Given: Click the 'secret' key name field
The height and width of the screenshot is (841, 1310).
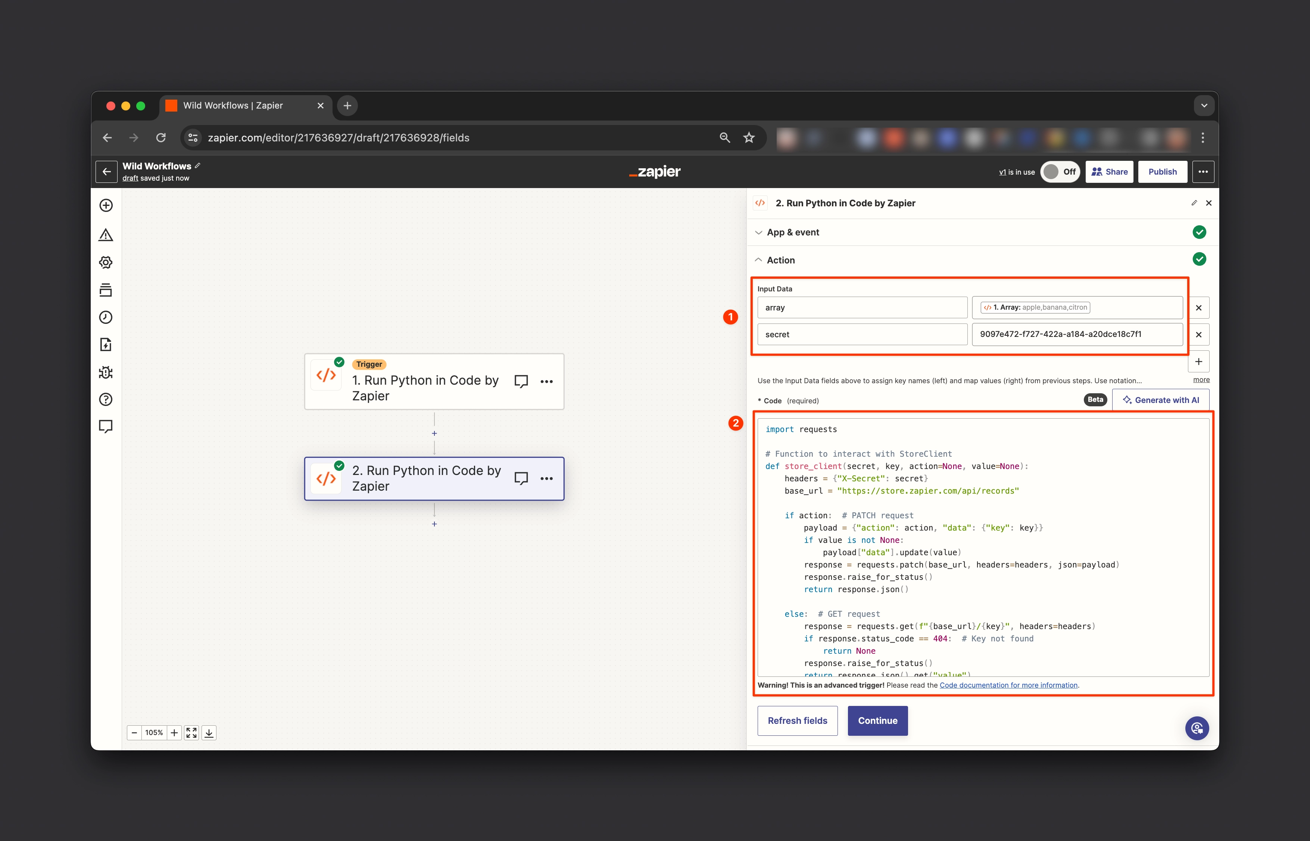Looking at the screenshot, I should coord(862,334).
